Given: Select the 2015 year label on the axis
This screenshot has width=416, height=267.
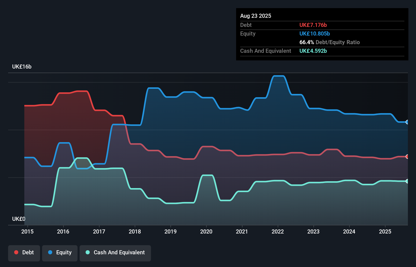Looking at the screenshot, I should click(x=27, y=231).
